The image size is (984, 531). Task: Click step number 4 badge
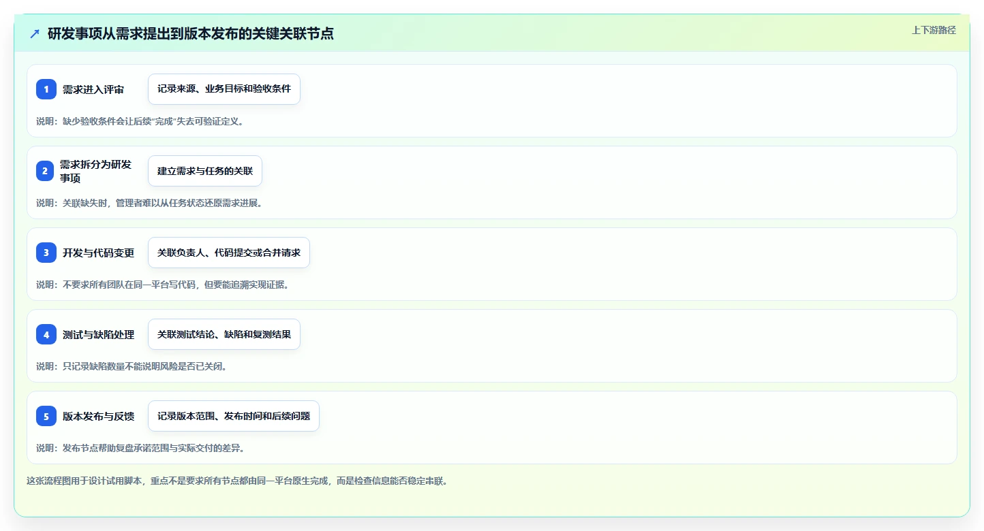[x=46, y=334]
